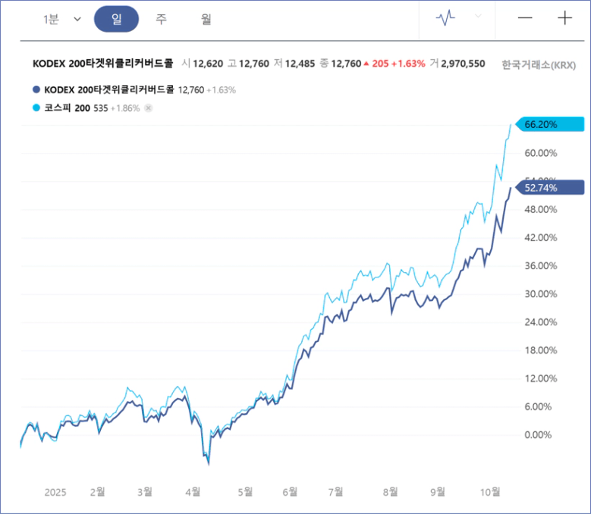The height and width of the screenshot is (514, 591).
Task: Zoom out with the minus icon
Action: coord(525,19)
